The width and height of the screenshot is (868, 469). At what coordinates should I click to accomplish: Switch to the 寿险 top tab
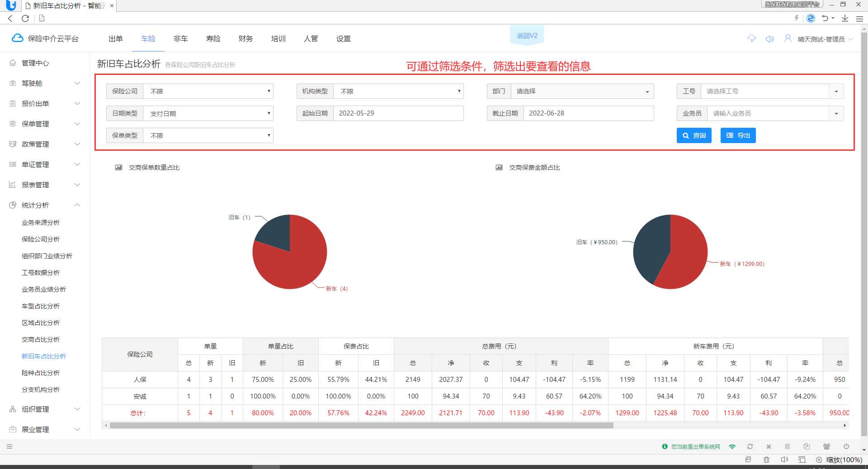[x=213, y=39]
